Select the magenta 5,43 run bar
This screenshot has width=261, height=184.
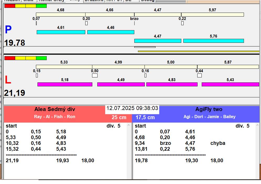click(x=230, y=85)
